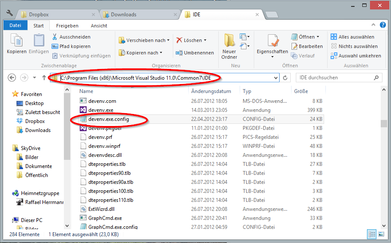Close the IDE tab
Image resolution: width=391 pixels, height=243 pixels.
tap(257, 15)
